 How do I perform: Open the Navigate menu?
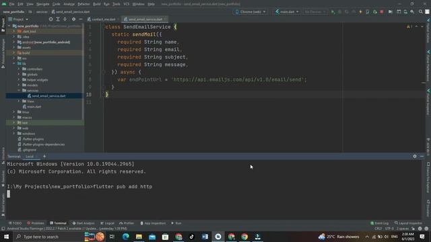tap(42, 4)
